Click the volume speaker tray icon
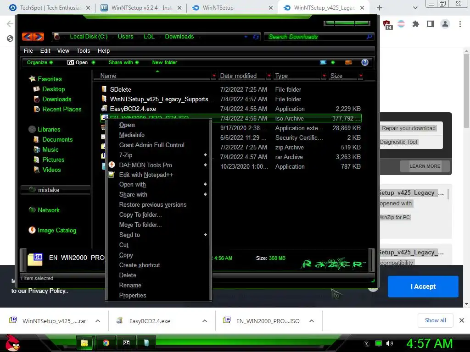This screenshot has width=470, height=352. tap(390, 343)
